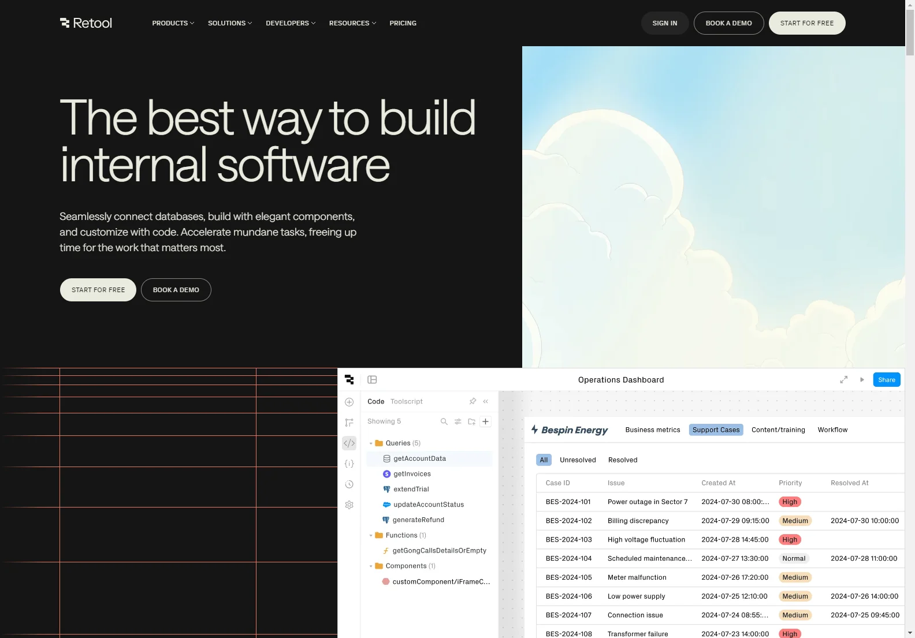
Task: Select the getAccountData query
Action: (429, 458)
